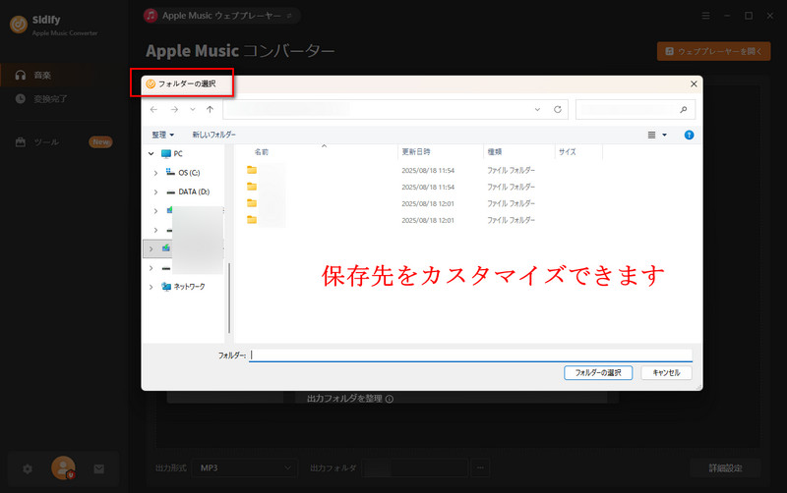Click the forward arrow in folder dialog
Screen dimensions: 787x493
tap(174, 110)
